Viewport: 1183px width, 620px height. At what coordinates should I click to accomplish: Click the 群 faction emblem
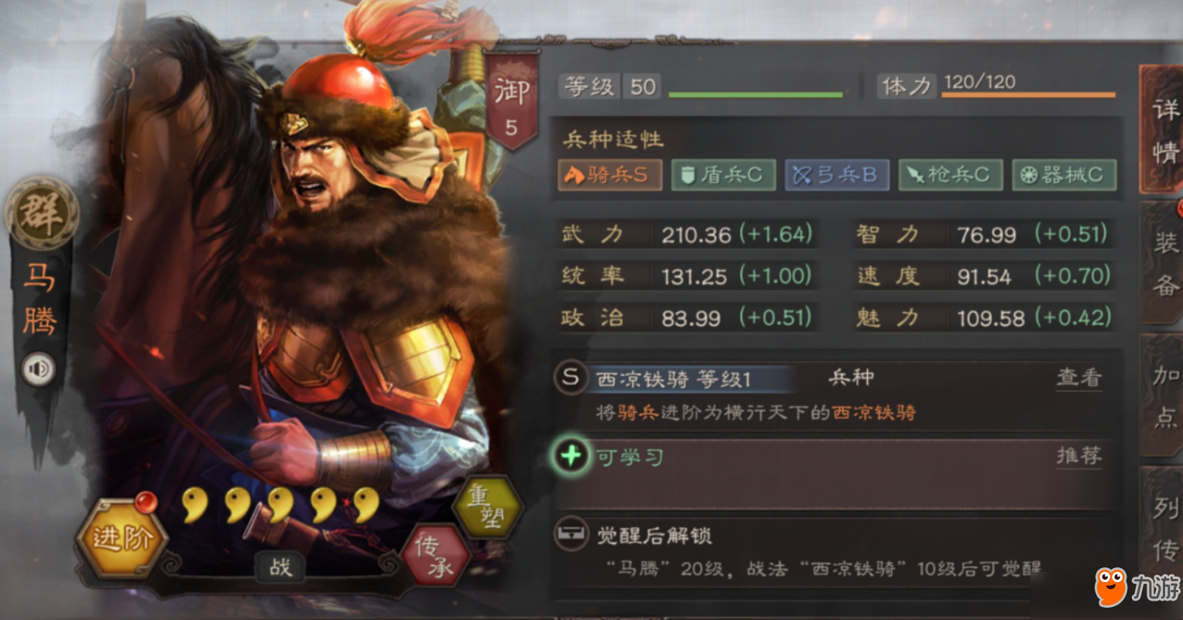41,214
